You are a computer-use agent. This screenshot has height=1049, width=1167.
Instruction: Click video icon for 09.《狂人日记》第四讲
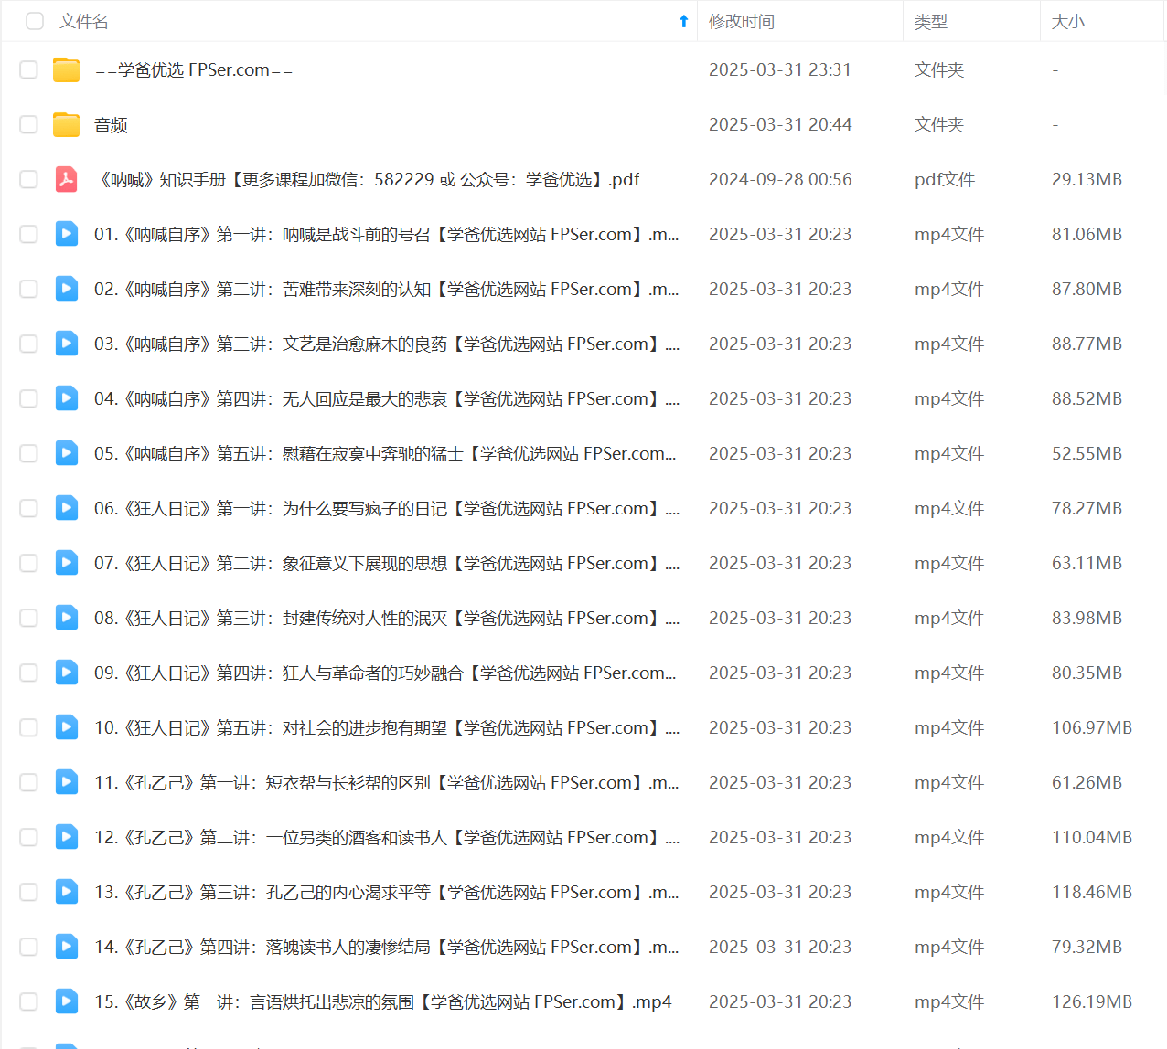point(66,673)
